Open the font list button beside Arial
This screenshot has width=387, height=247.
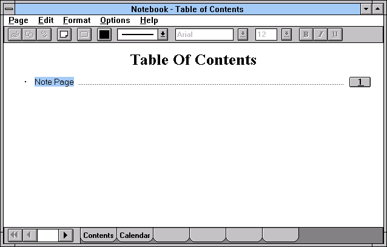tap(243, 35)
